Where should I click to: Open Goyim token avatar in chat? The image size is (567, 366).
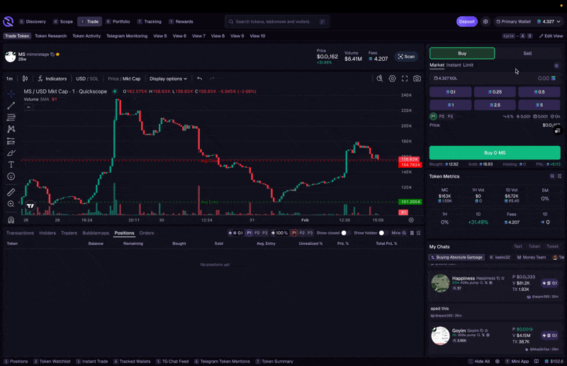pyautogui.click(x=440, y=336)
